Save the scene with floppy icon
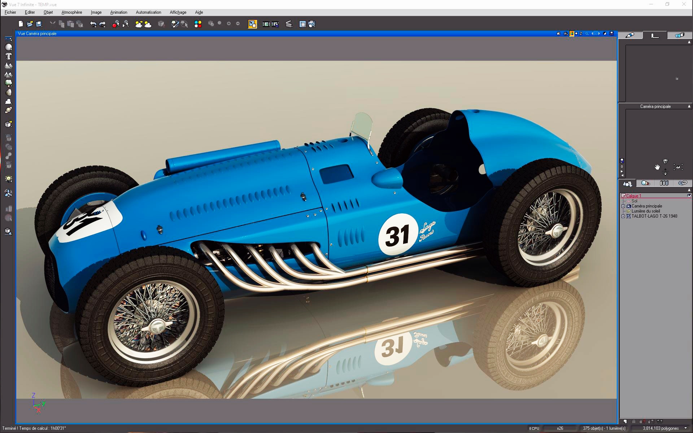Viewport: 693px width, 433px height. point(39,24)
